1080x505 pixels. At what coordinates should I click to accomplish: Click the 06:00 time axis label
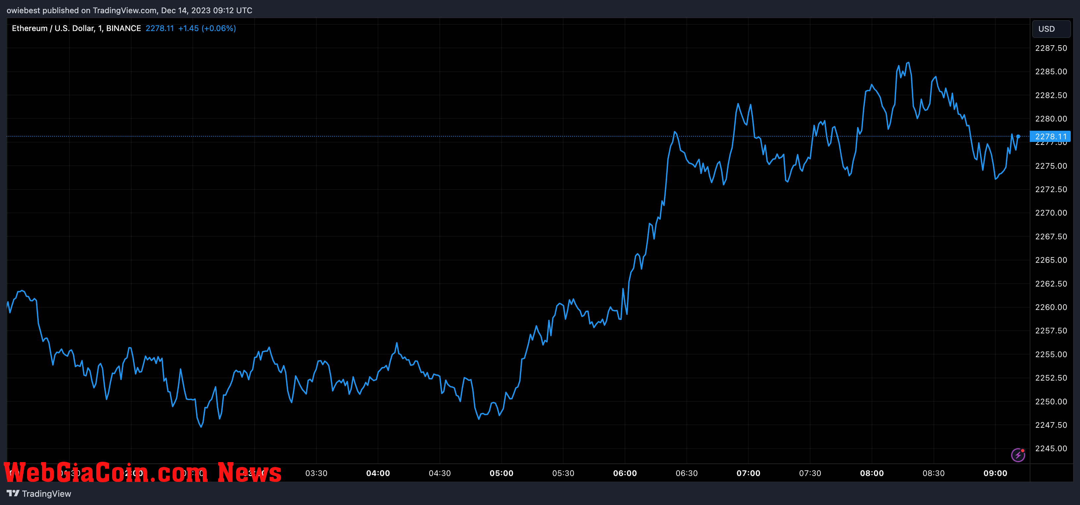(625, 473)
